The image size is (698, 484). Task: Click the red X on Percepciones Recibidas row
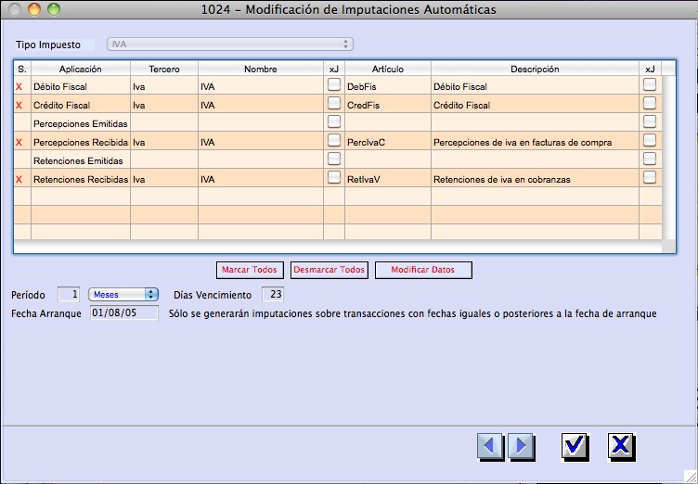[19, 143]
